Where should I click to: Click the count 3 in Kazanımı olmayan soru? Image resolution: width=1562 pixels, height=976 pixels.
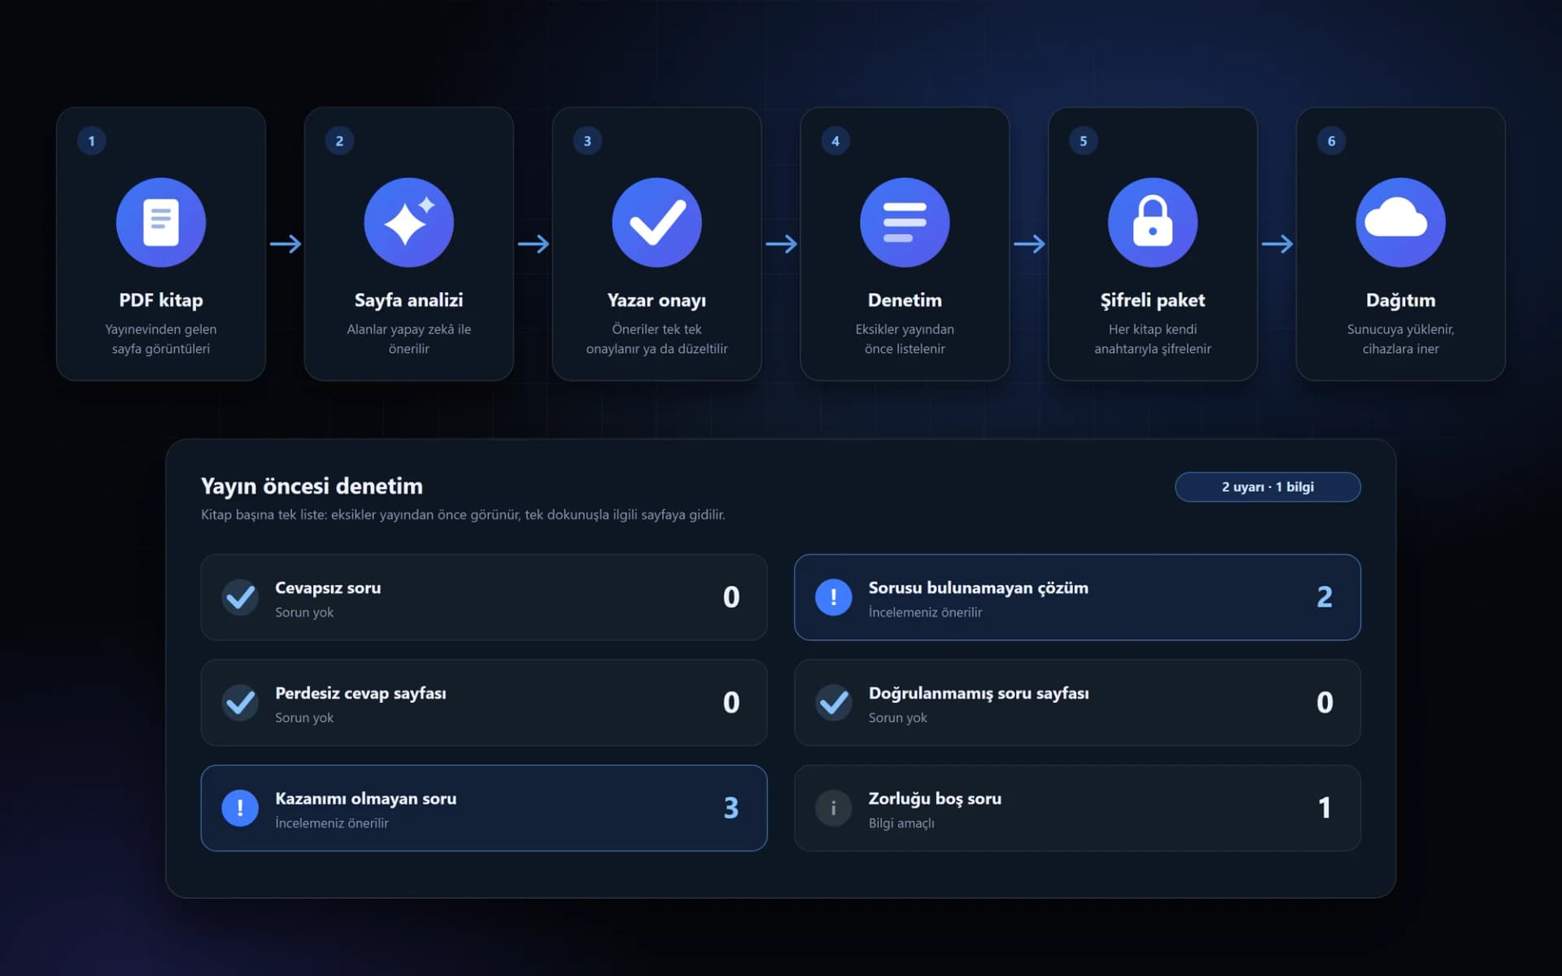click(731, 808)
